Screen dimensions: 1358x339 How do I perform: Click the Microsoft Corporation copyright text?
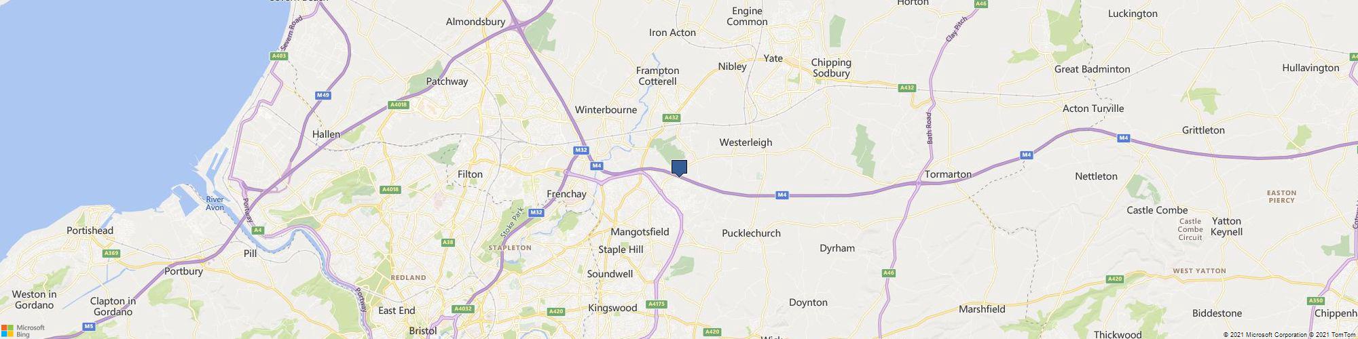pyautogui.click(x=1265, y=335)
